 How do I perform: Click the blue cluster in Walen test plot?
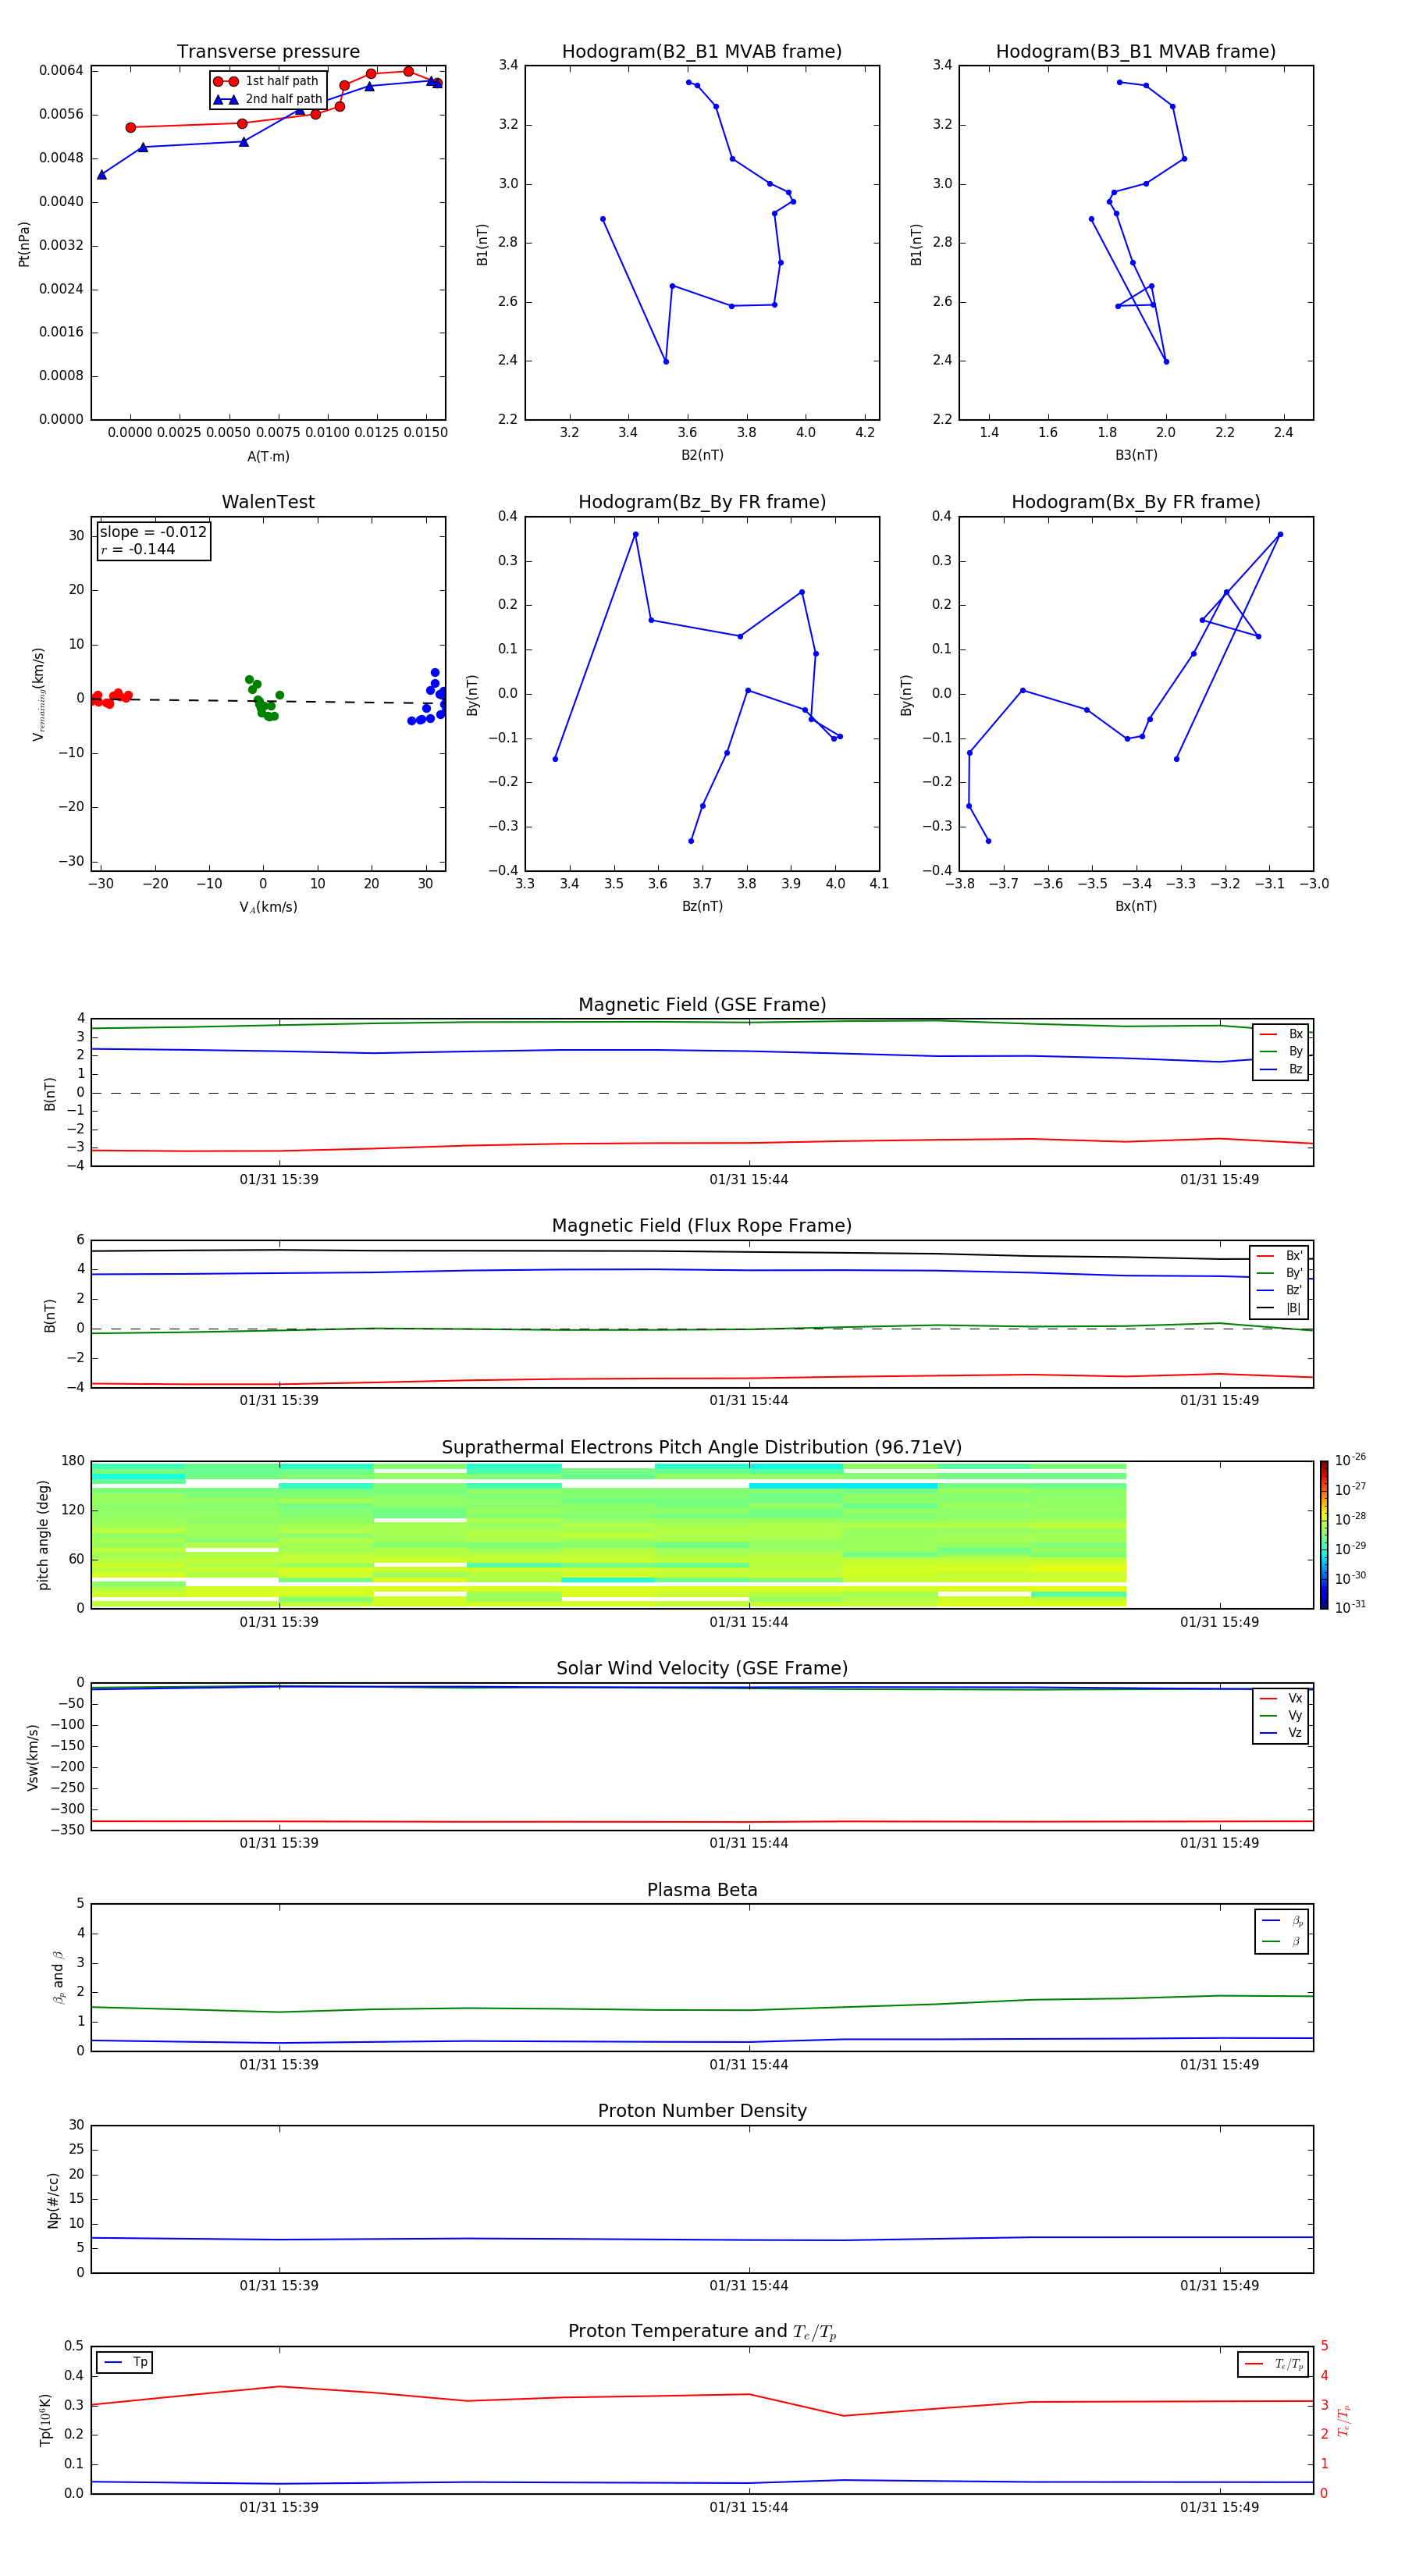[429, 697]
